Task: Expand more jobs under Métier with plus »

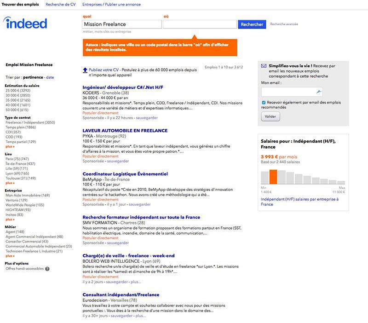Action: tap(10, 256)
